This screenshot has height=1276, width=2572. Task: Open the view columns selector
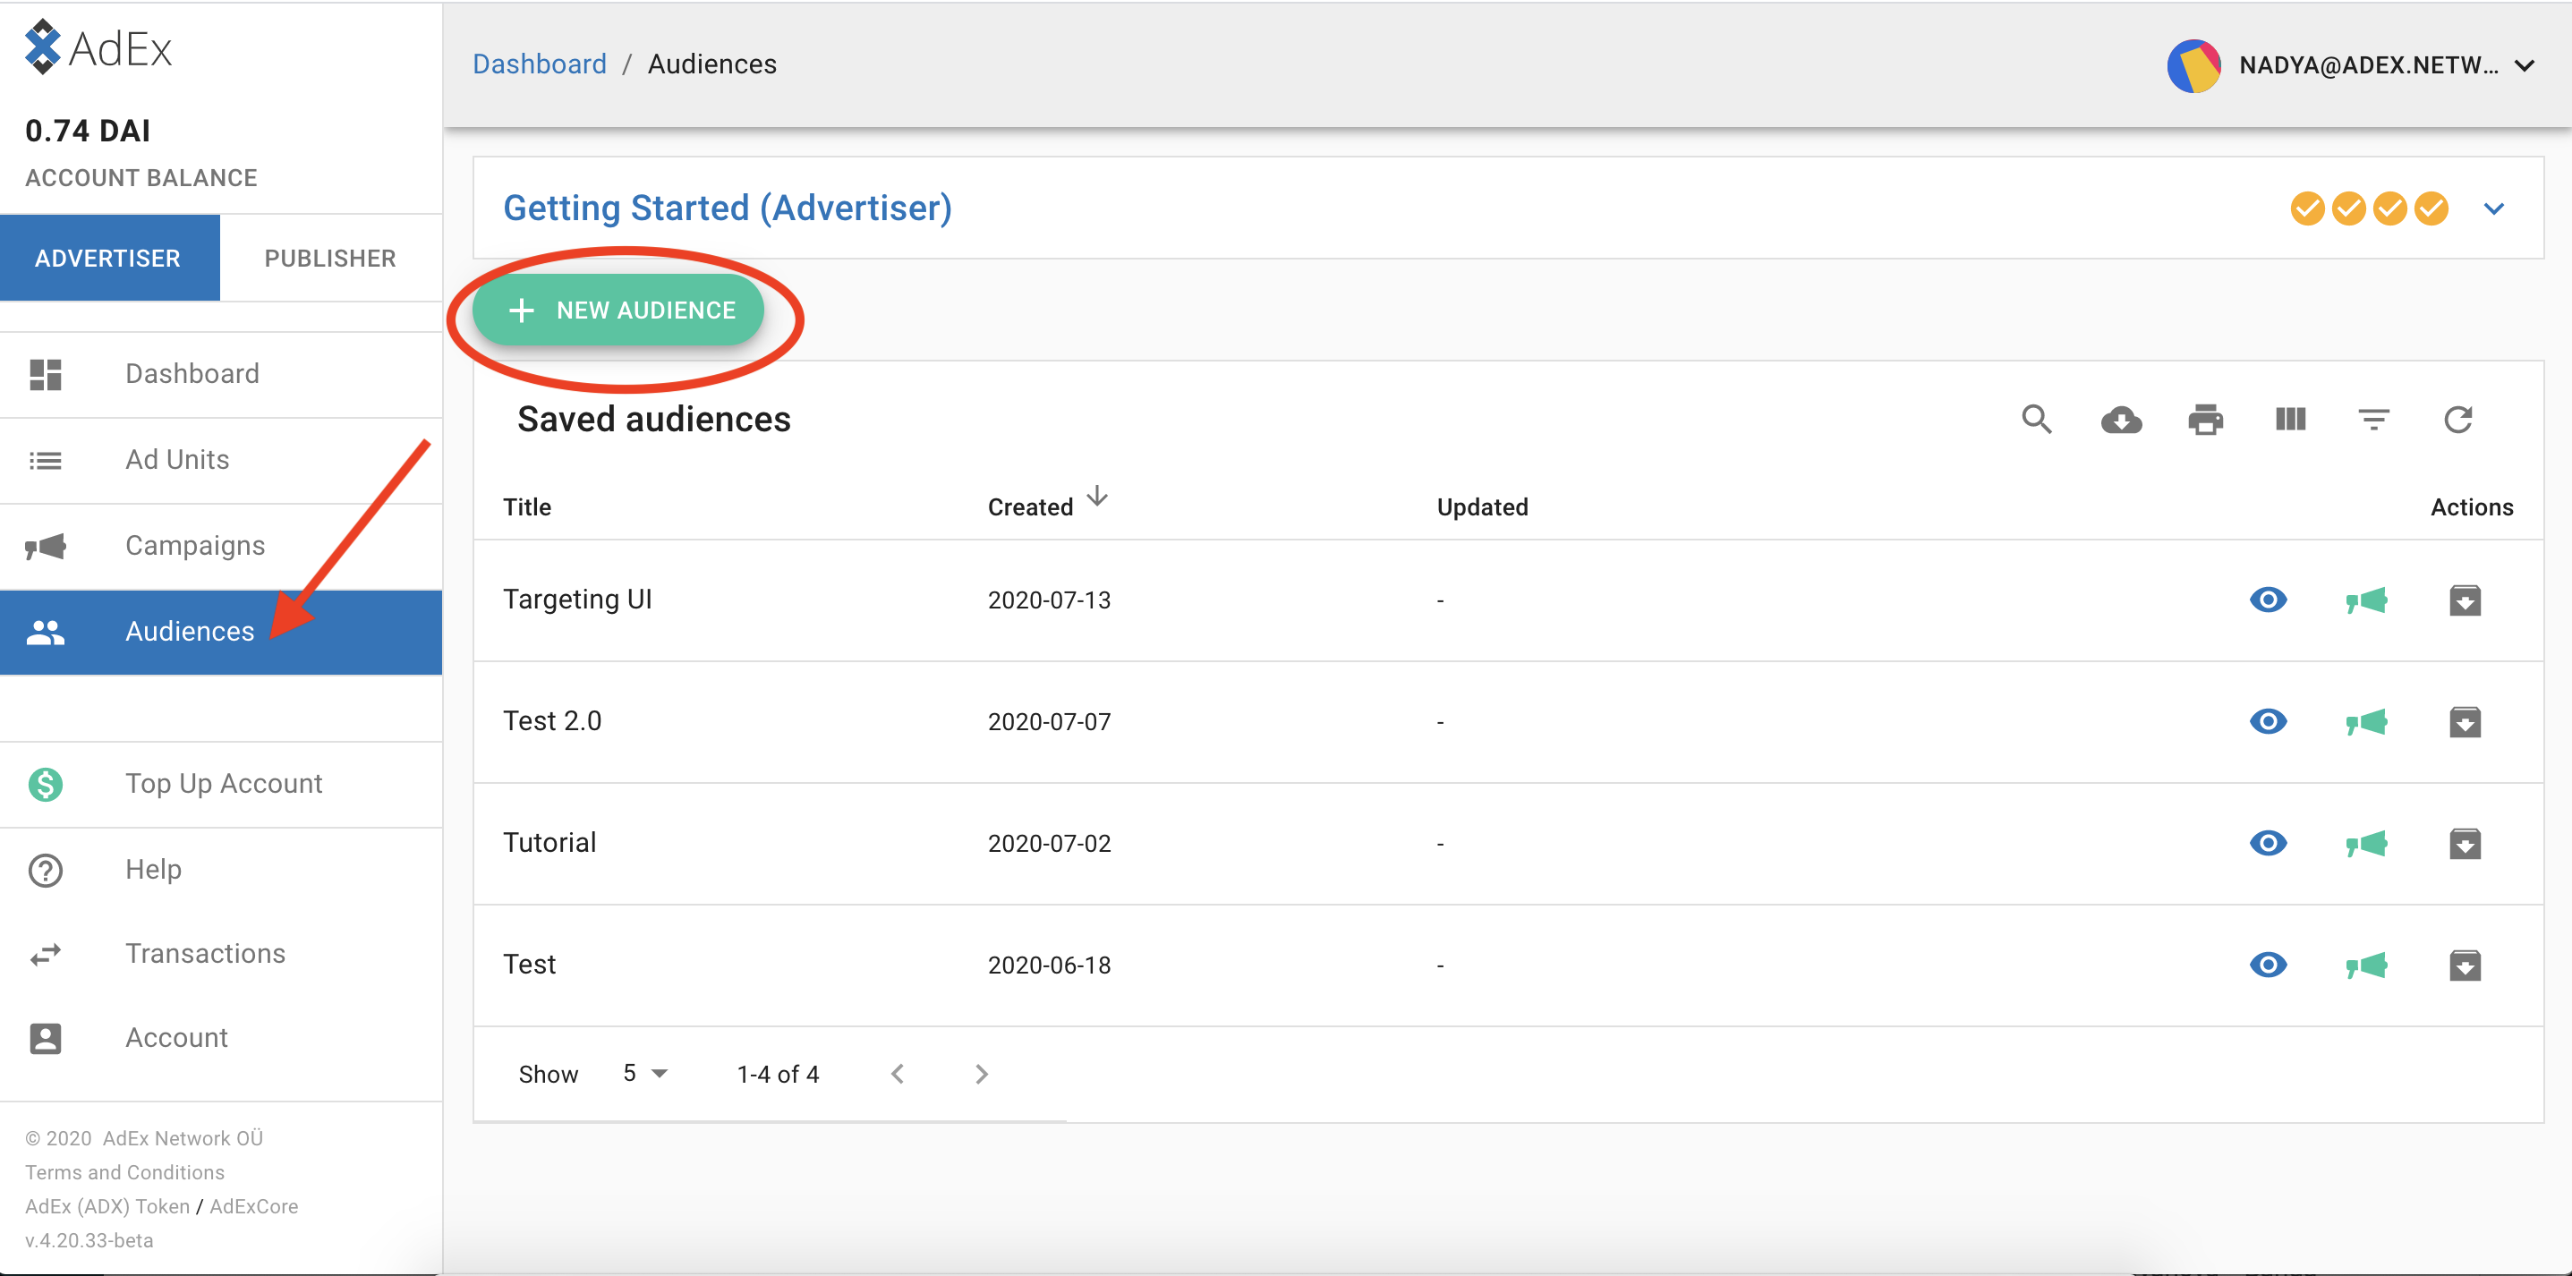tap(2290, 420)
